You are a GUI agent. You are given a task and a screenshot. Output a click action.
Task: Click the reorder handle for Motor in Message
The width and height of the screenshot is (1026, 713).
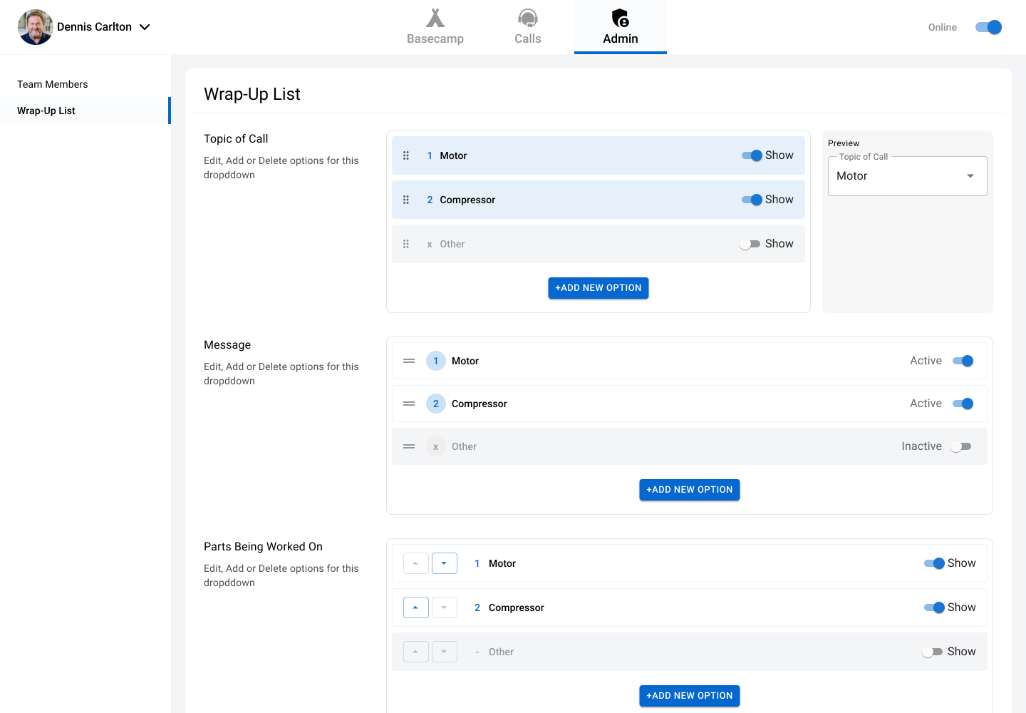pos(409,361)
